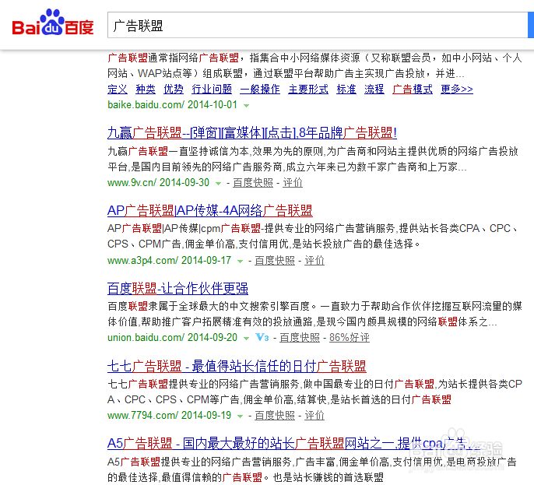Open the 优势 sublink

174,90
